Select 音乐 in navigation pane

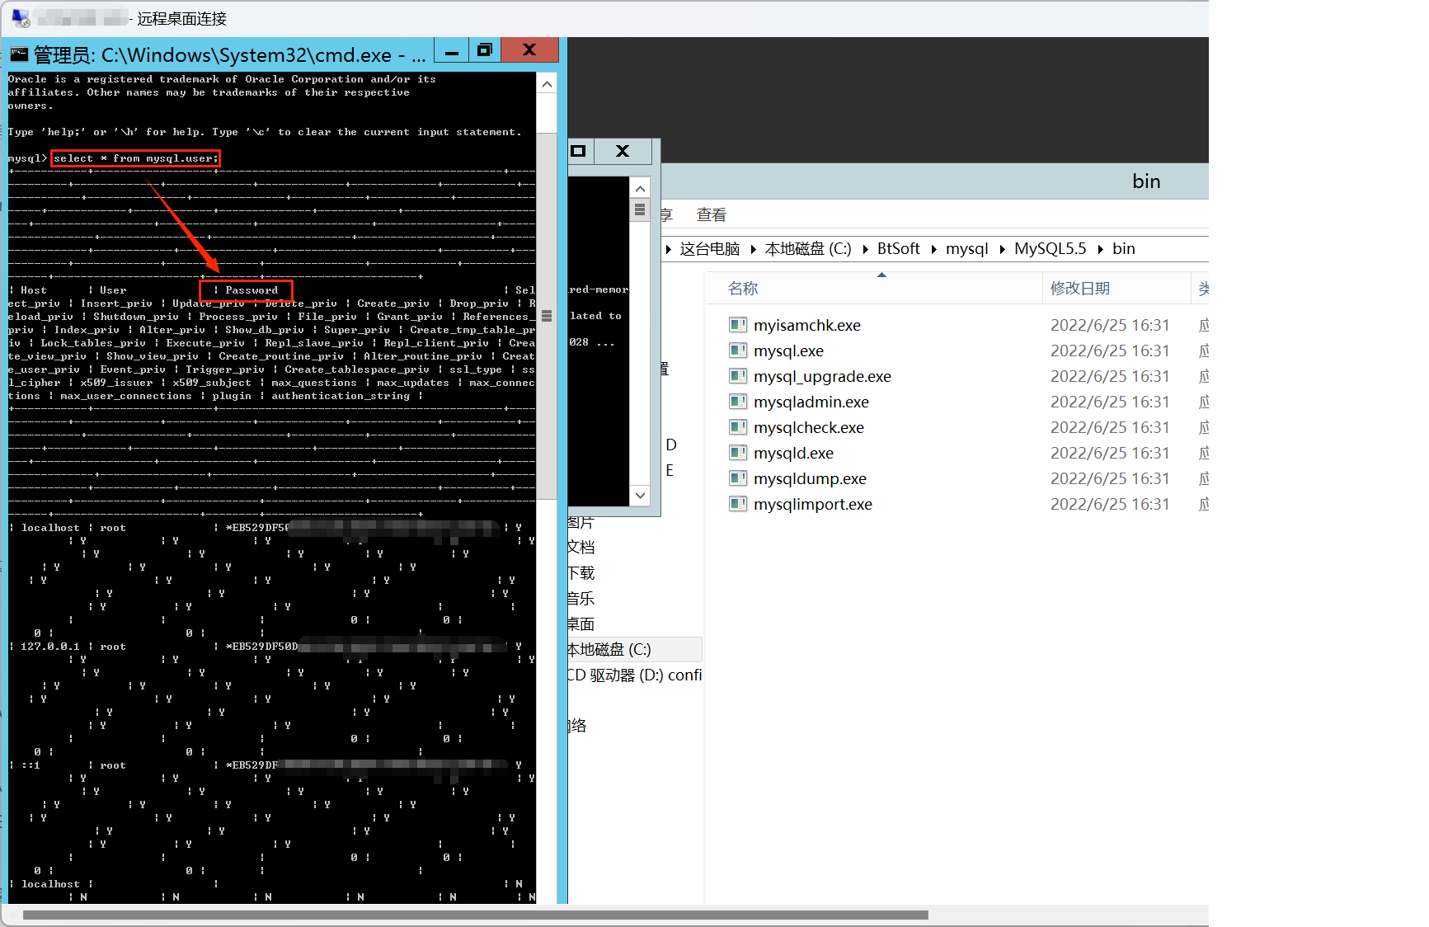(581, 599)
